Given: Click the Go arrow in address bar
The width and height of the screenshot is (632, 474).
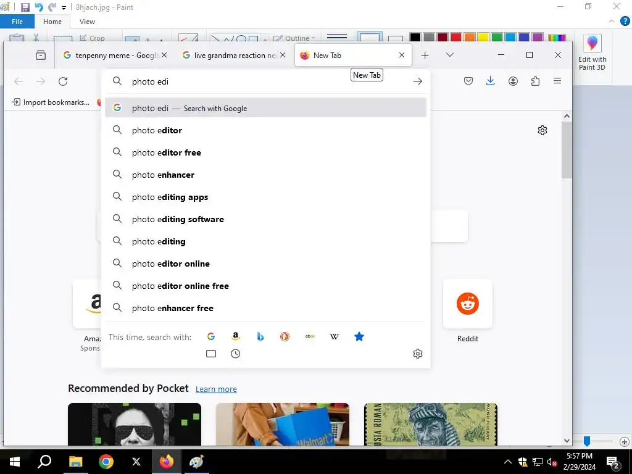Looking at the screenshot, I should [418, 81].
